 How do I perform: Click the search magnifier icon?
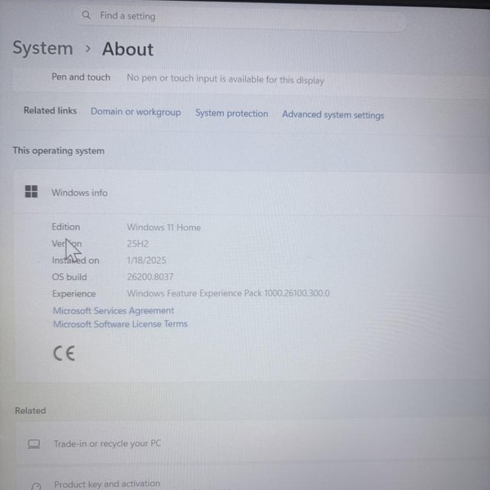point(87,15)
